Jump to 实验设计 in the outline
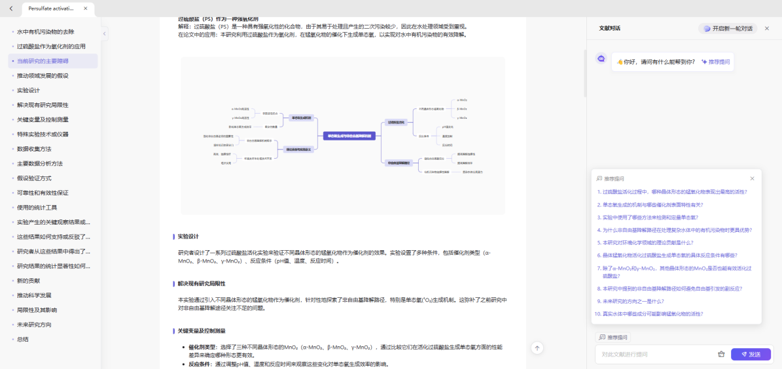 point(28,90)
